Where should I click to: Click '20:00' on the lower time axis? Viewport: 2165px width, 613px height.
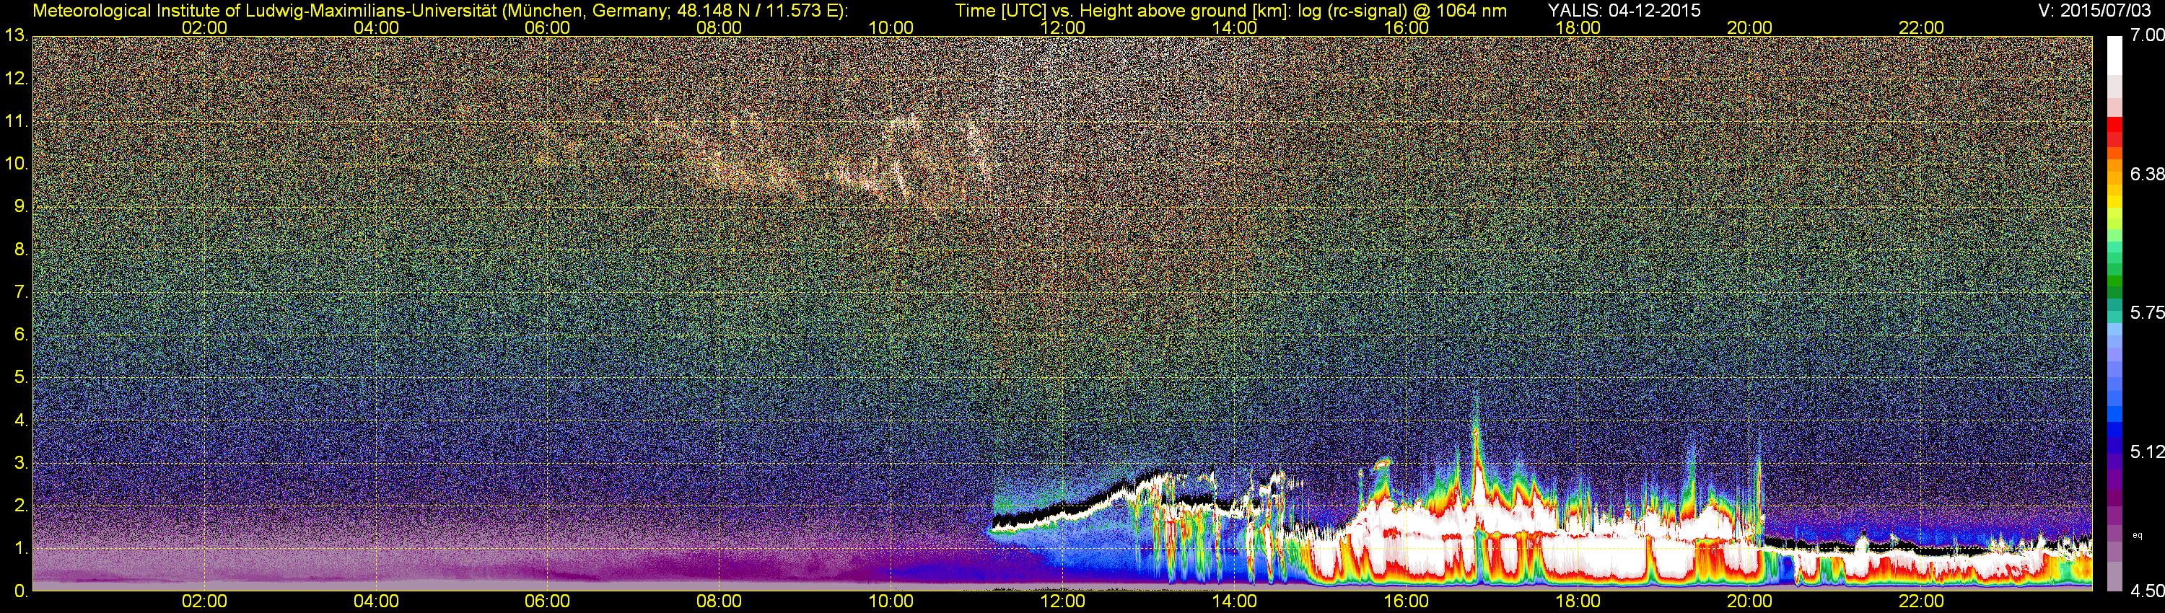(x=1750, y=601)
